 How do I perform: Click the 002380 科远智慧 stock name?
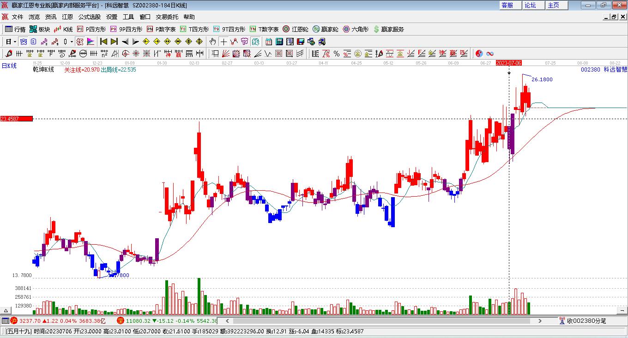point(604,70)
